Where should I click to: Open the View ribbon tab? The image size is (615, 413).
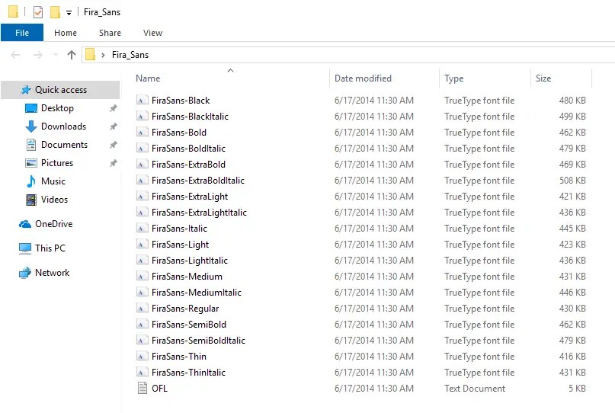pyautogui.click(x=152, y=33)
